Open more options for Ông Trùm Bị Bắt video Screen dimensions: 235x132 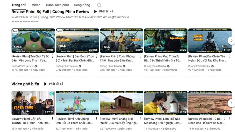click(x=185, y=56)
